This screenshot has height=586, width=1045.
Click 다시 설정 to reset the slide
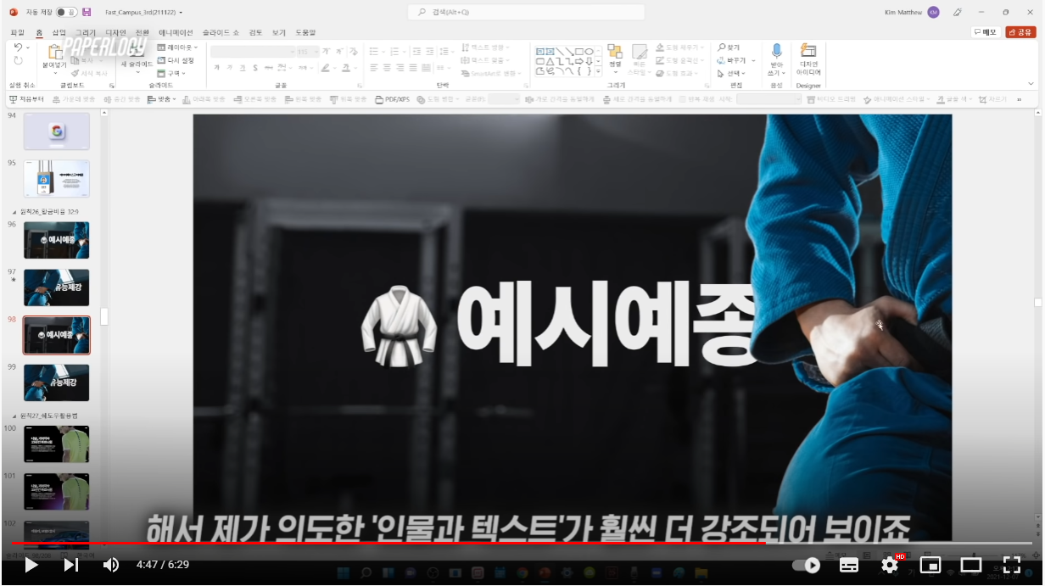(176, 60)
